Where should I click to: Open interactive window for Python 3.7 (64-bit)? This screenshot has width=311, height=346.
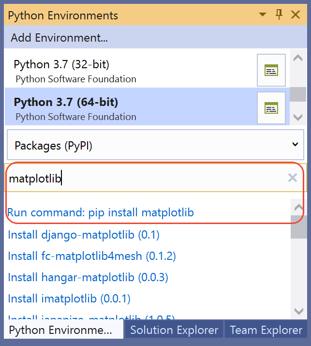click(x=271, y=108)
